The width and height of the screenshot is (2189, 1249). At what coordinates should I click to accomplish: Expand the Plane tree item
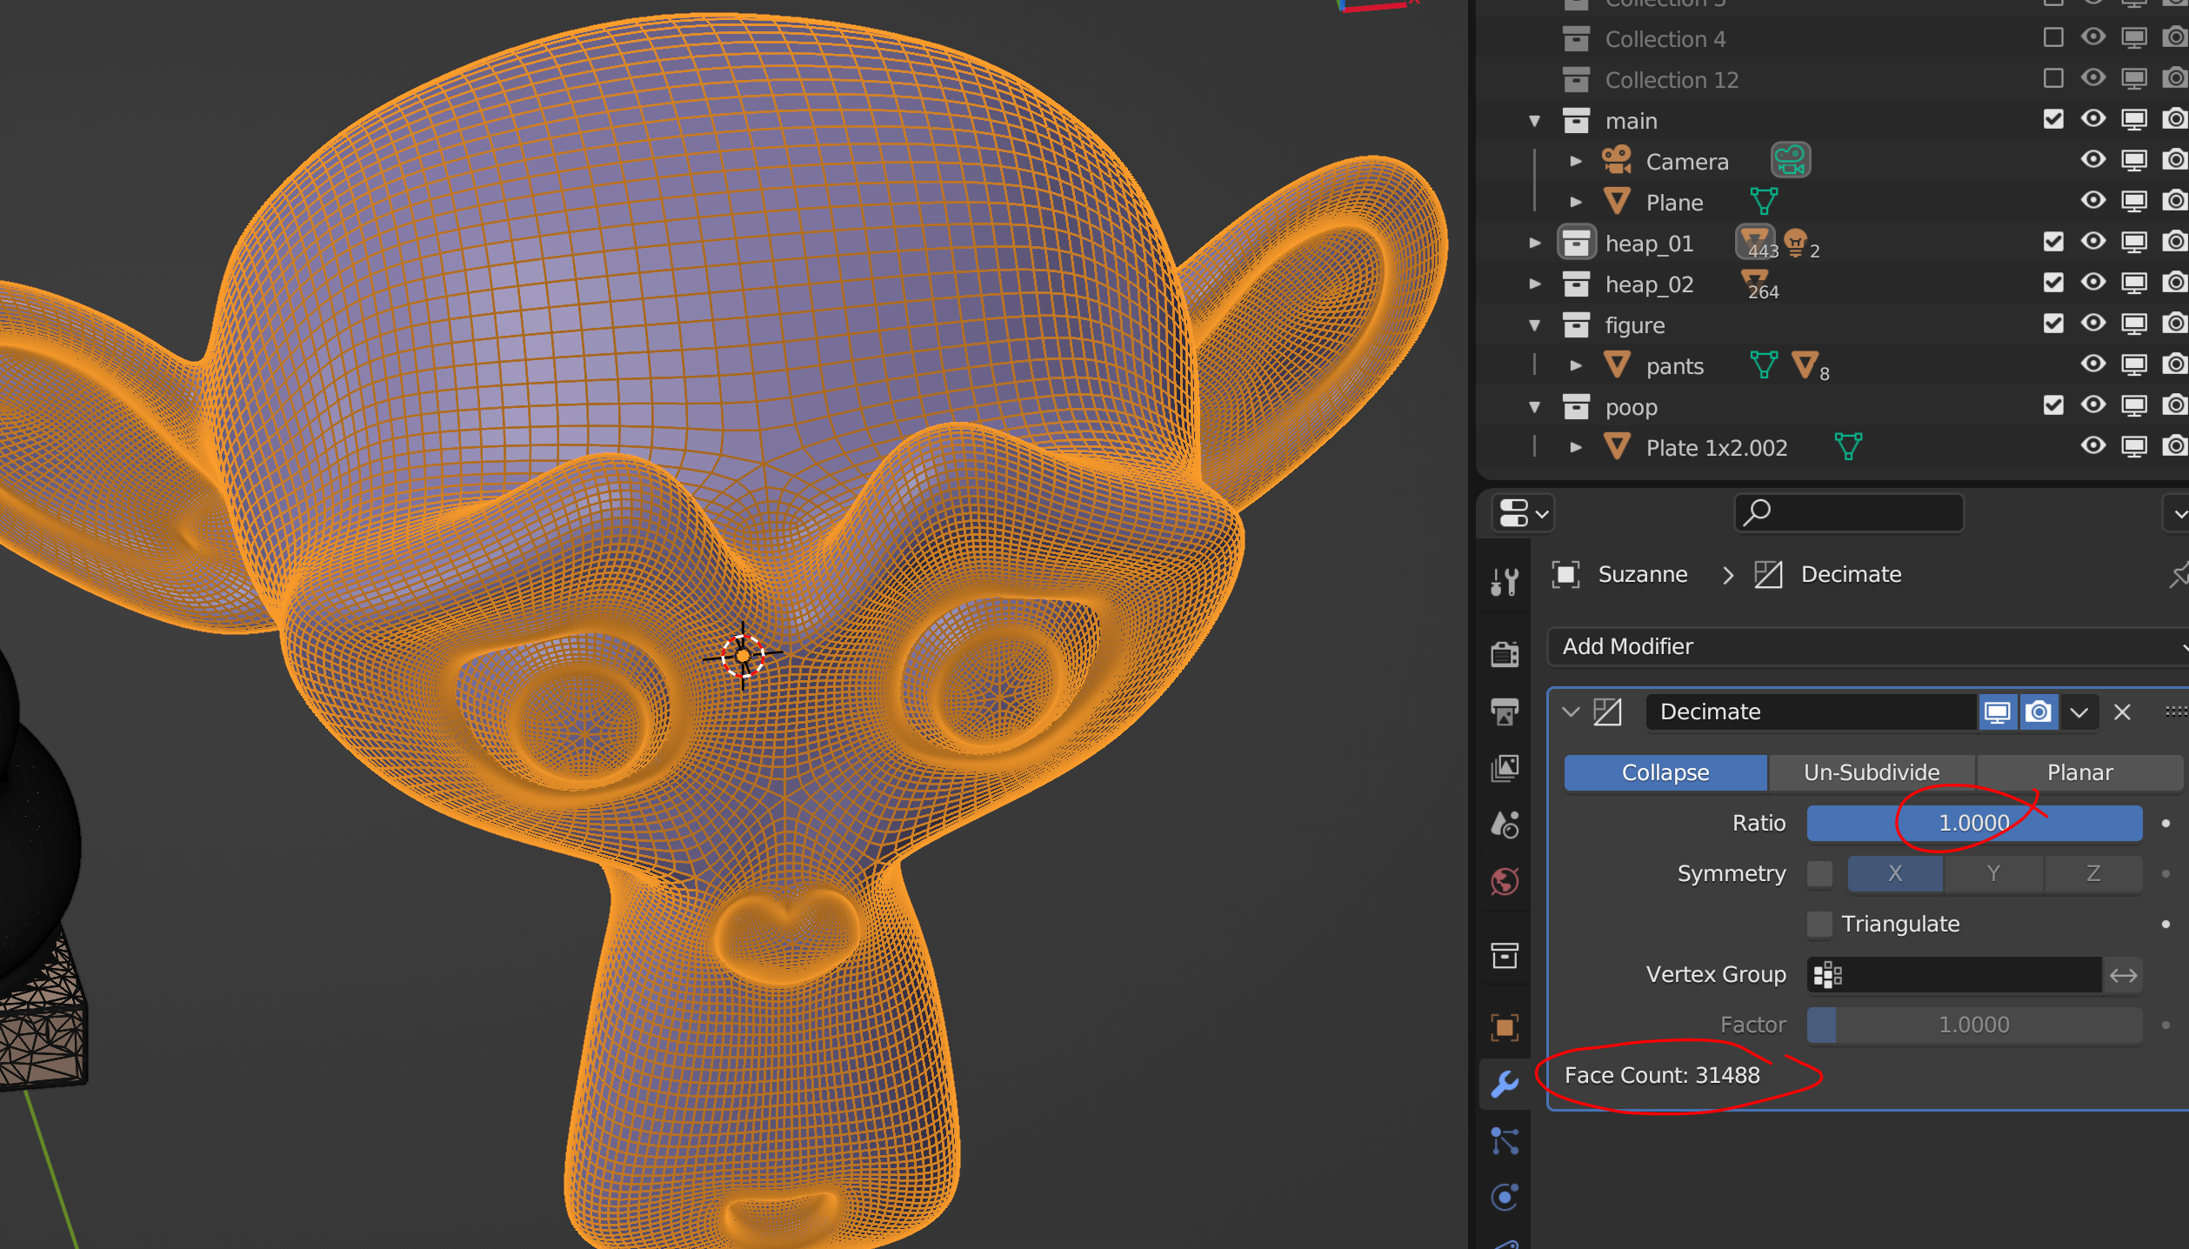(1576, 202)
